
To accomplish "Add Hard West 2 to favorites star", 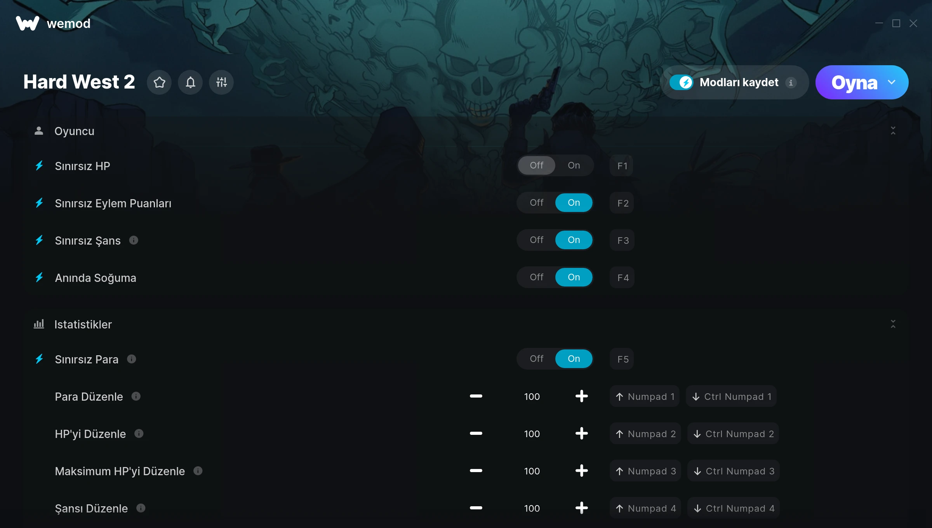I will [159, 82].
